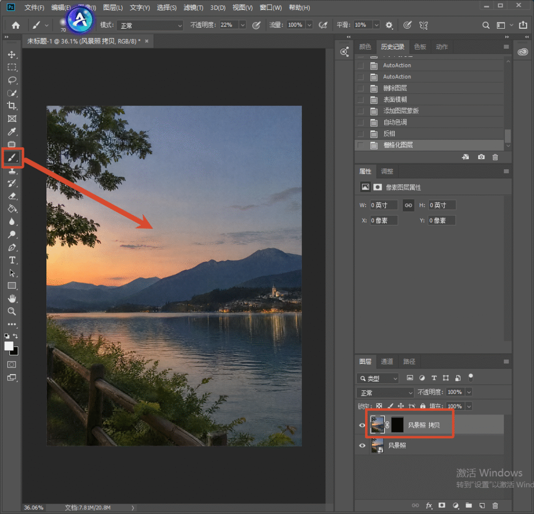Hide the 风景照 拷贝 layer
The image size is (534, 514).
(362, 425)
